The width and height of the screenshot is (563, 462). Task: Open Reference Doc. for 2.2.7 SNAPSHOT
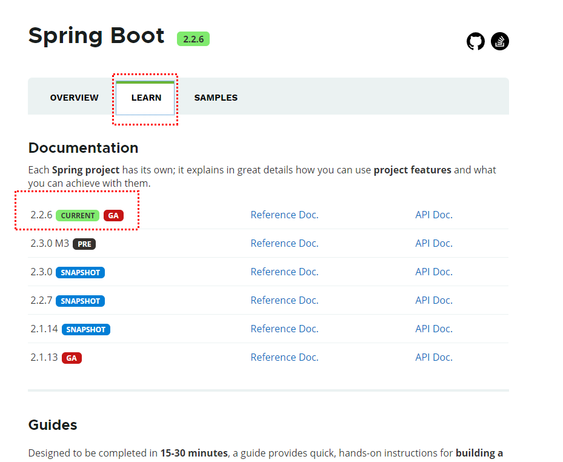point(284,300)
